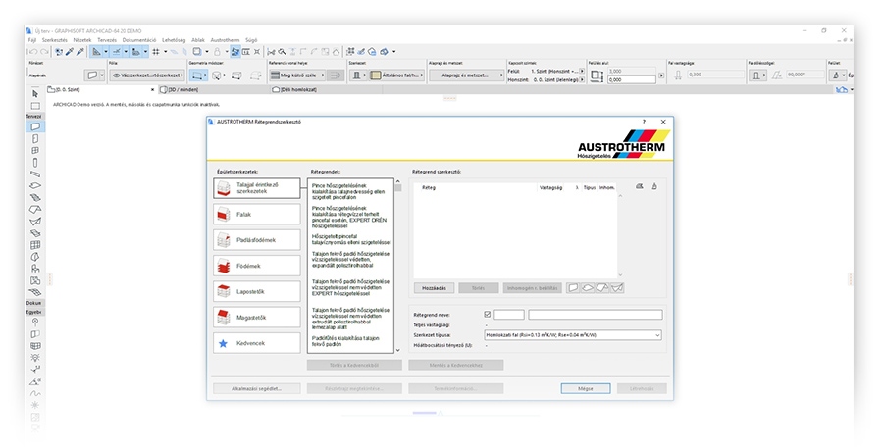Click the help question mark in dialog title bar

pos(644,122)
